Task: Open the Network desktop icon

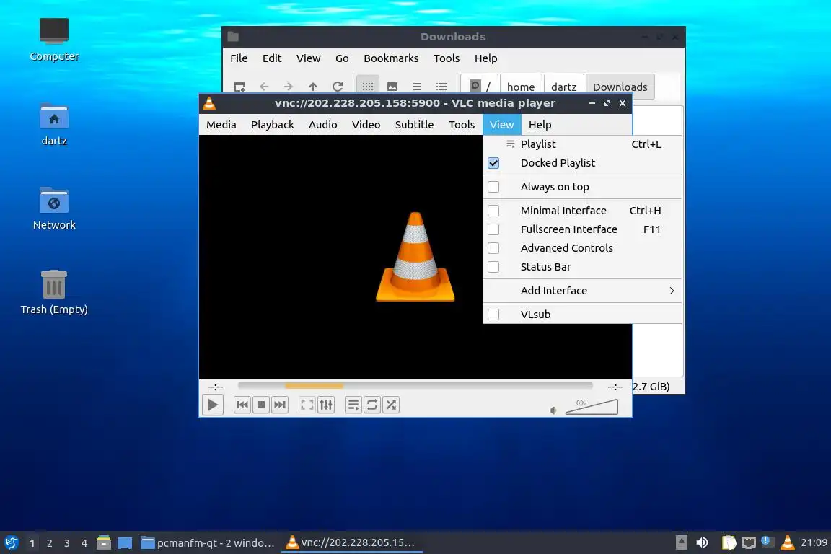Action: (x=54, y=208)
